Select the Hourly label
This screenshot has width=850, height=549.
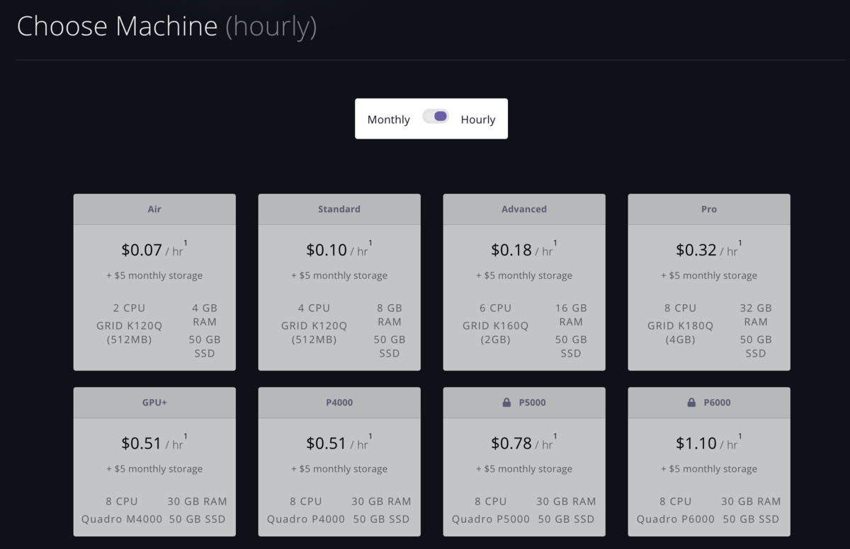(x=478, y=120)
